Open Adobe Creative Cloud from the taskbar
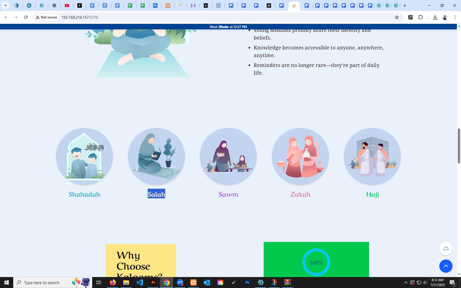This screenshot has width=461, height=288. point(220,283)
